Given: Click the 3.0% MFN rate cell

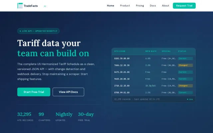Looking at the screenshot, I should 148,65.
